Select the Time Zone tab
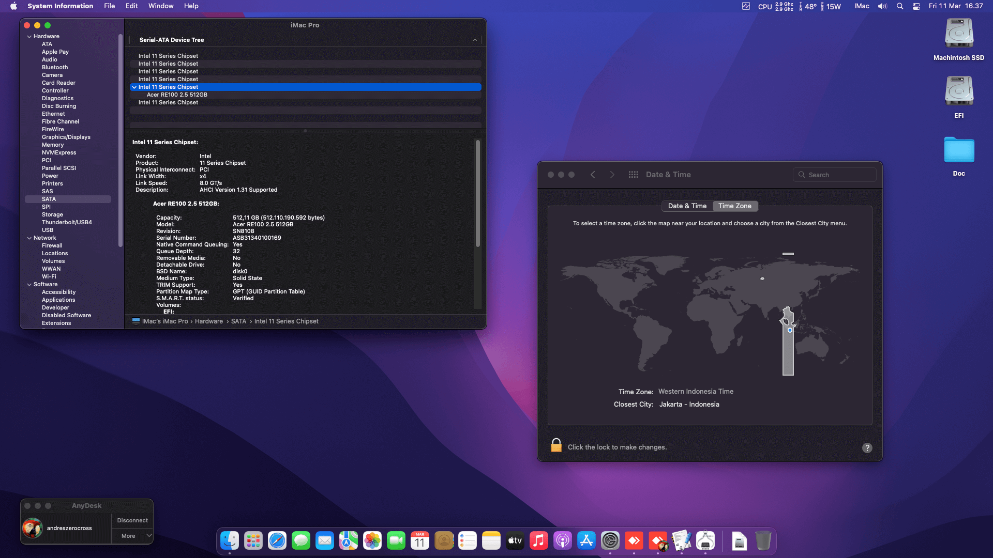 point(735,206)
